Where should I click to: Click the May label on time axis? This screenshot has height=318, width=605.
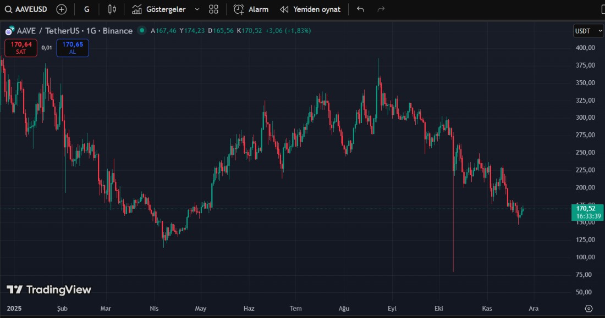click(x=201, y=309)
